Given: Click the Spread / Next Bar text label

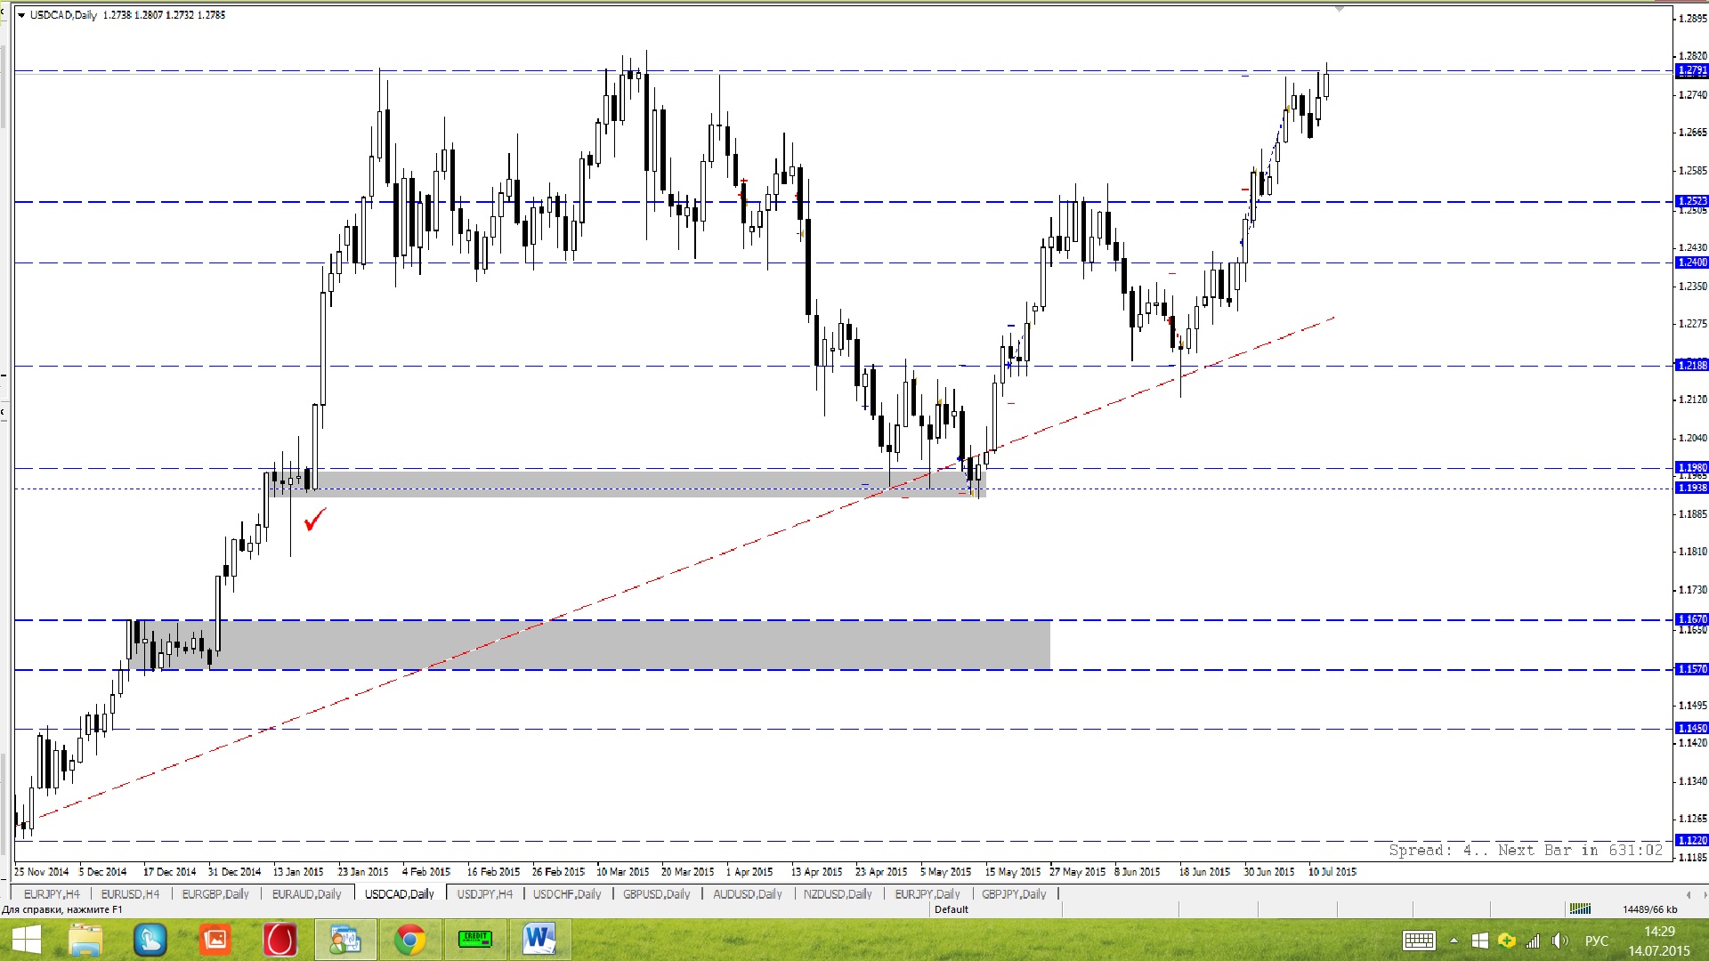Looking at the screenshot, I should click(1526, 851).
